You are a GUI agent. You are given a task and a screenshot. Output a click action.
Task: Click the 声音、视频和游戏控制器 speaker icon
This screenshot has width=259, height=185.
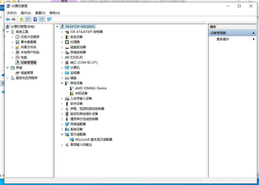pyautogui.click(x=67, y=109)
